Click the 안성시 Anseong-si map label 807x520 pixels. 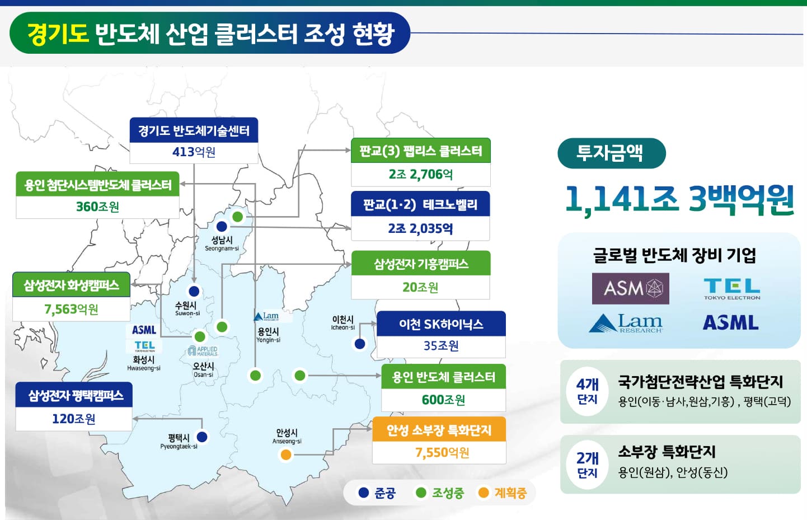[287, 437]
